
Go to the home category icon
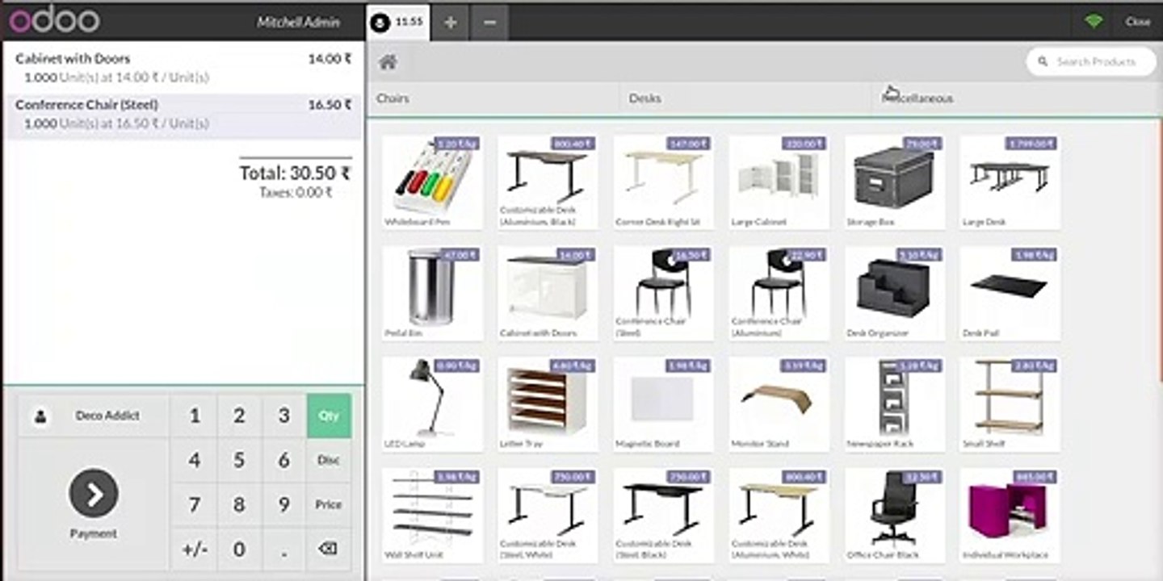coord(388,62)
